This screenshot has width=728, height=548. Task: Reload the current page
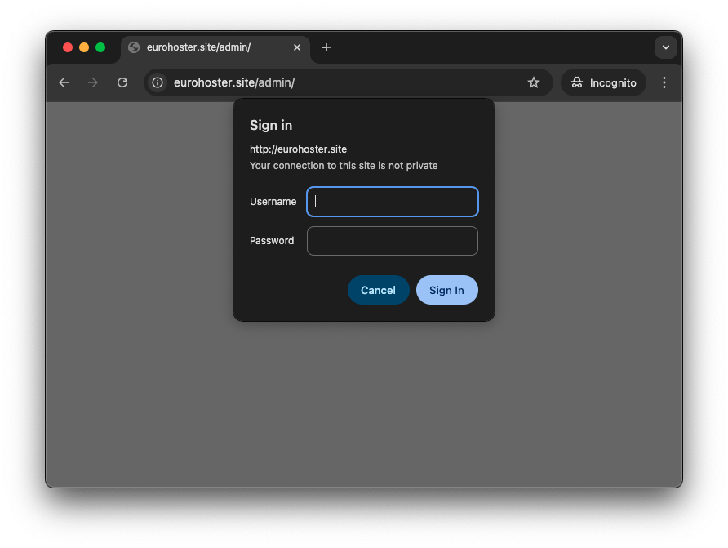click(122, 82)
